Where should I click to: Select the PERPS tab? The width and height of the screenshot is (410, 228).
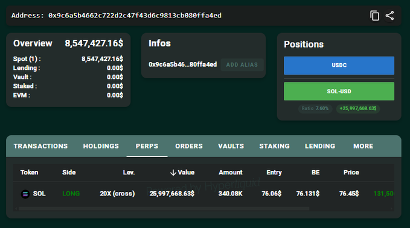(147, 146)
